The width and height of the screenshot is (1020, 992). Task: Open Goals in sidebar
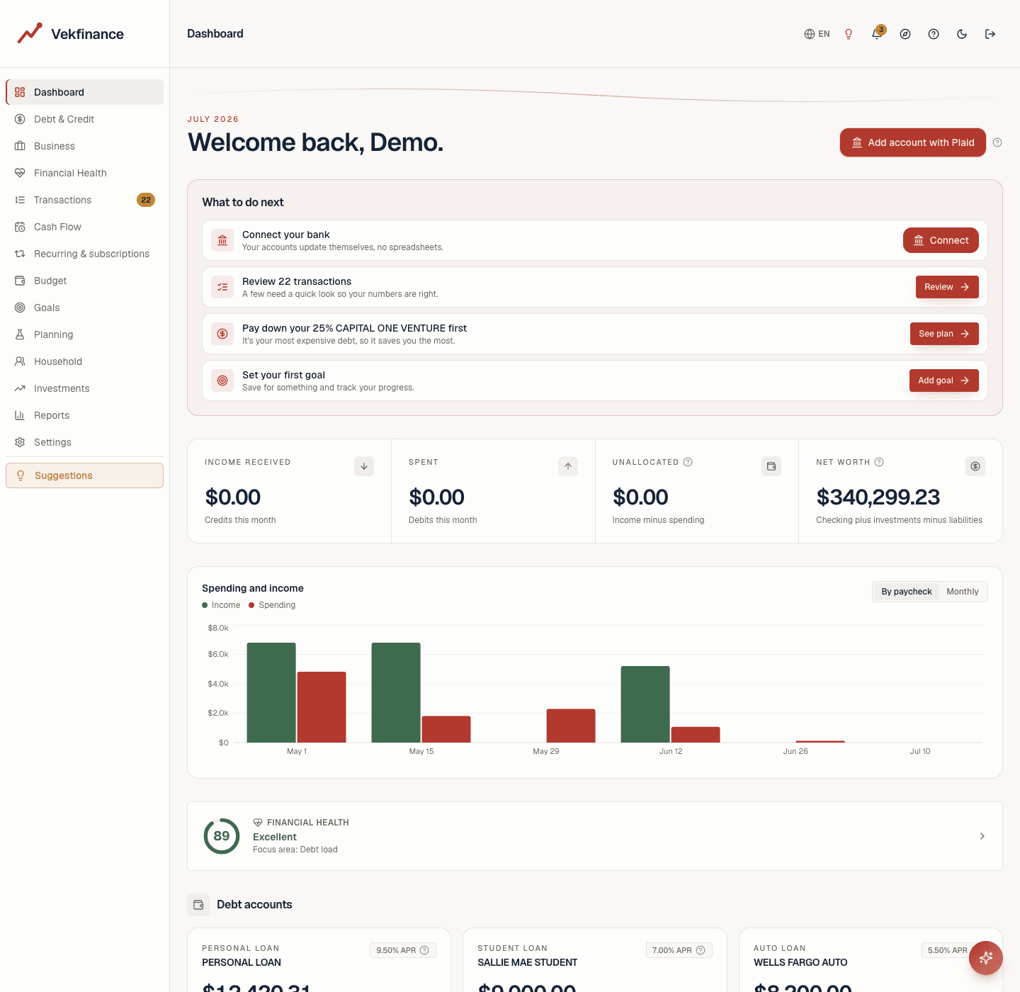click(85, 308)
